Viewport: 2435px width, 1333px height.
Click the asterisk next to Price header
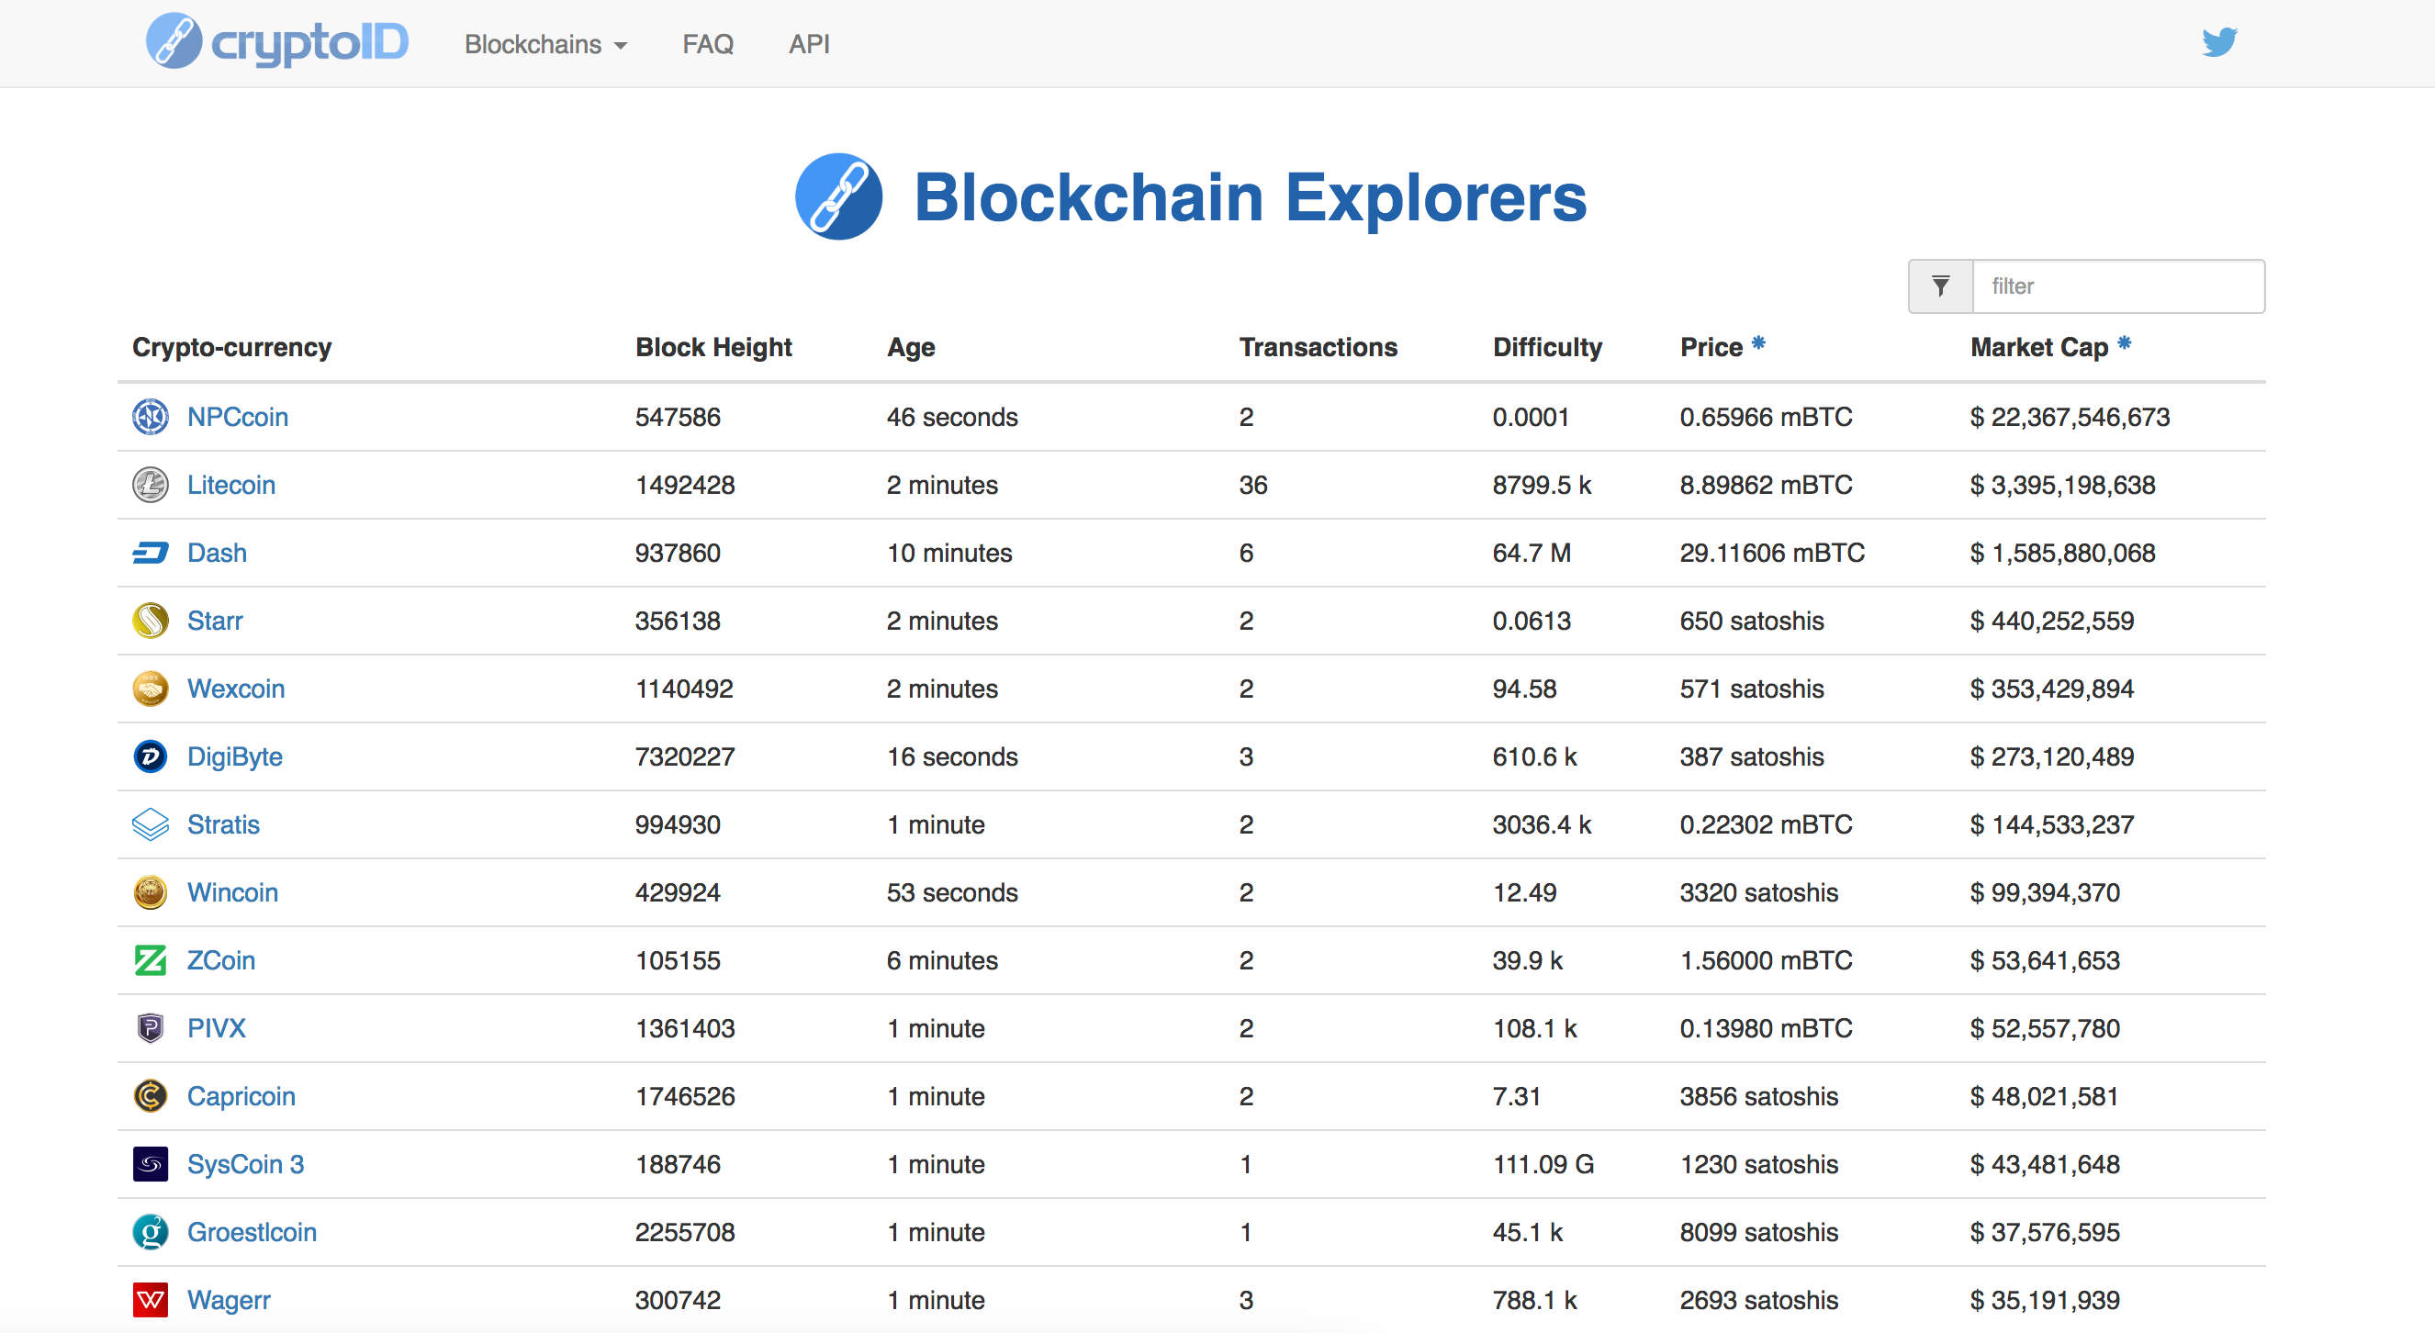tap(1758, 342)
